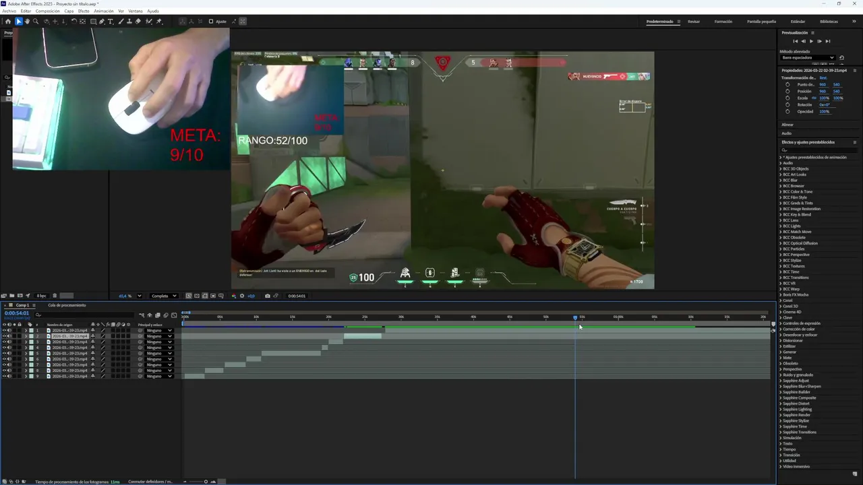863x485 pixels.
Task: Hide layer 9 with its eye icon
Action: [4, 377]
